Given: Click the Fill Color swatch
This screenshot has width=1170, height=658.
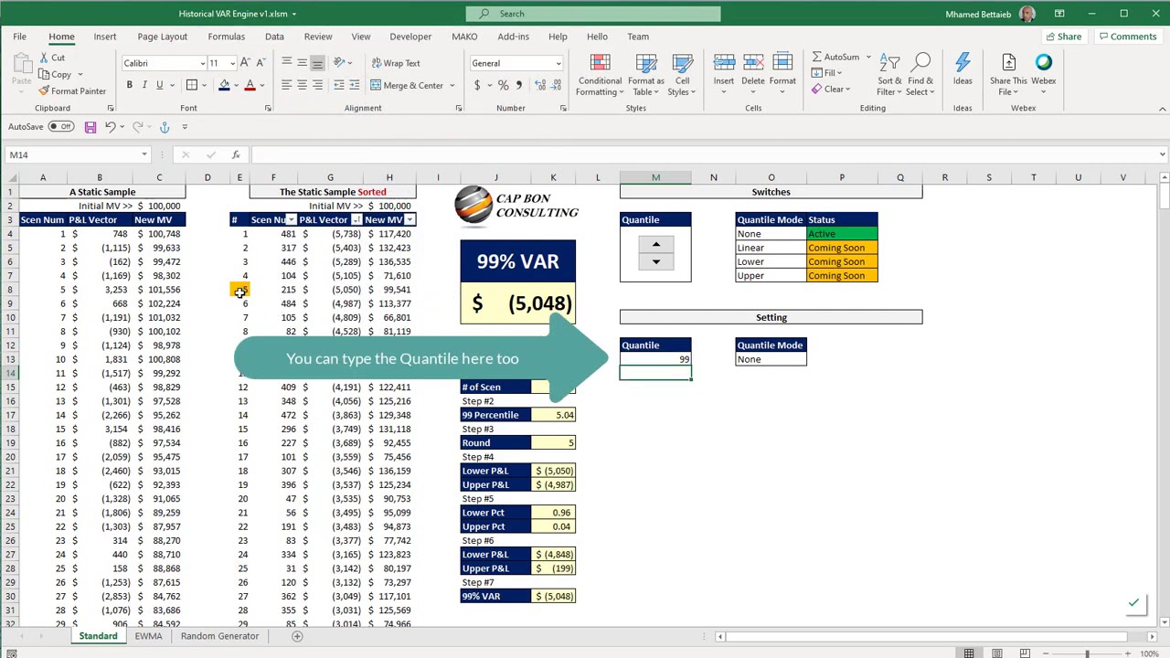Looking at the screenshot, I should click(x=224, y=85).
